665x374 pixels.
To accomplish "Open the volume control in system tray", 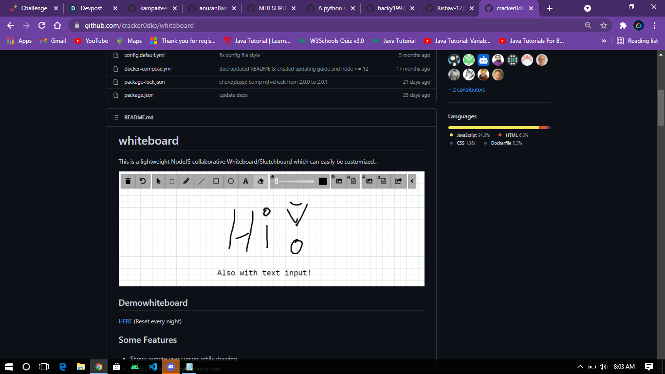I will point(604,367).
